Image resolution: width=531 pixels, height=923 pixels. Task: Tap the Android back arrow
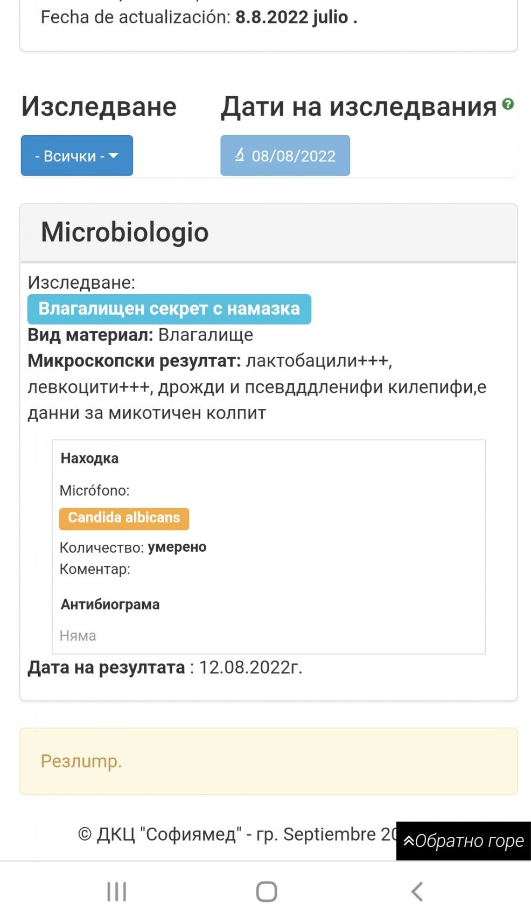(417, 892)
